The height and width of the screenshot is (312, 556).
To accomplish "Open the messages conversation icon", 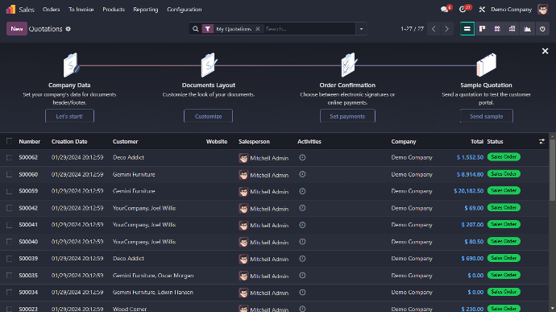I will 444,10.
